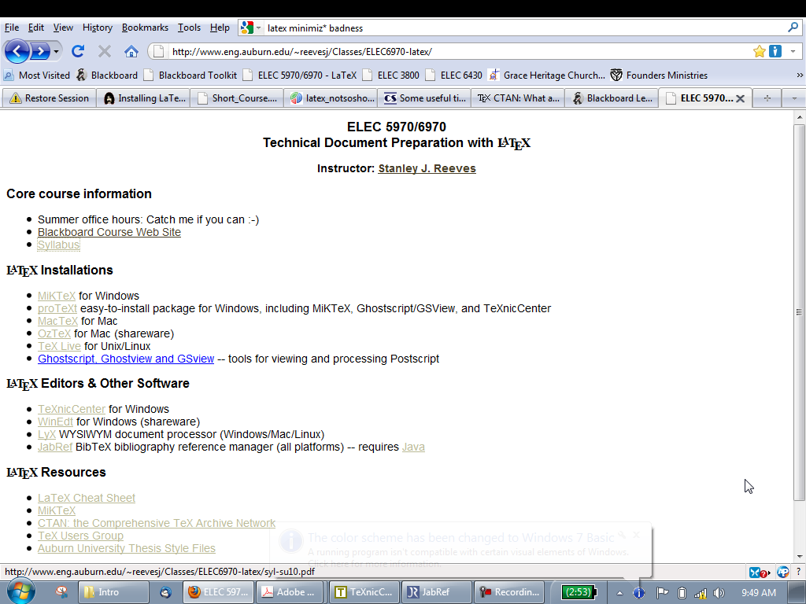Viewport: 806px width, 604px height.
Task: Open the ELEC 3800 bookmark
Action: [390, 75]
